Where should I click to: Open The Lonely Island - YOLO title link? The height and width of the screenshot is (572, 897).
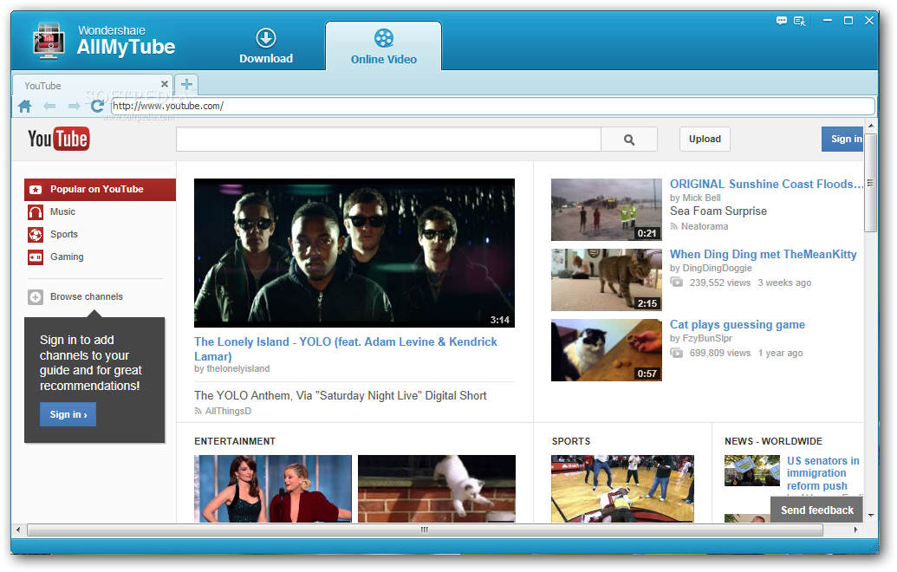(x=346, y=349)
